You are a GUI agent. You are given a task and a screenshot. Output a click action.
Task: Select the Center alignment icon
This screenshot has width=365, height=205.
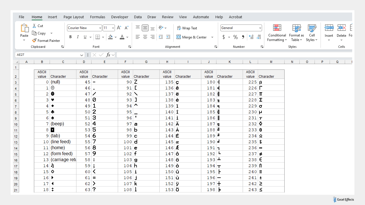coord(145,37)
